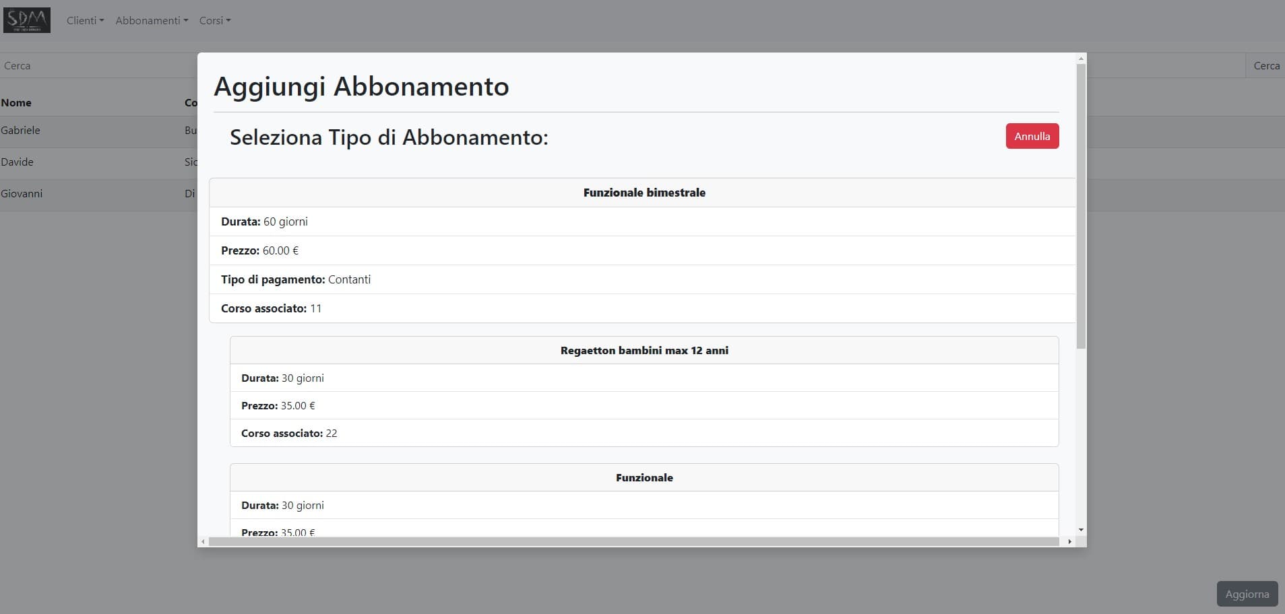
Task: Click the caret icon next to Corsi
Action: tap(228, 20)
